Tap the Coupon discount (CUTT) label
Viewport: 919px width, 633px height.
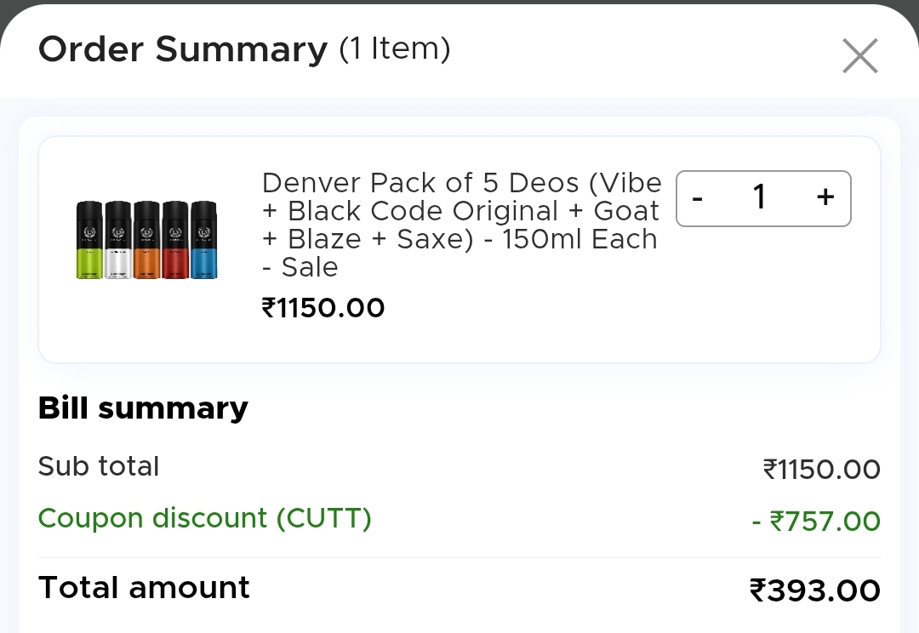pyautogui.click(x=205, y=518)
